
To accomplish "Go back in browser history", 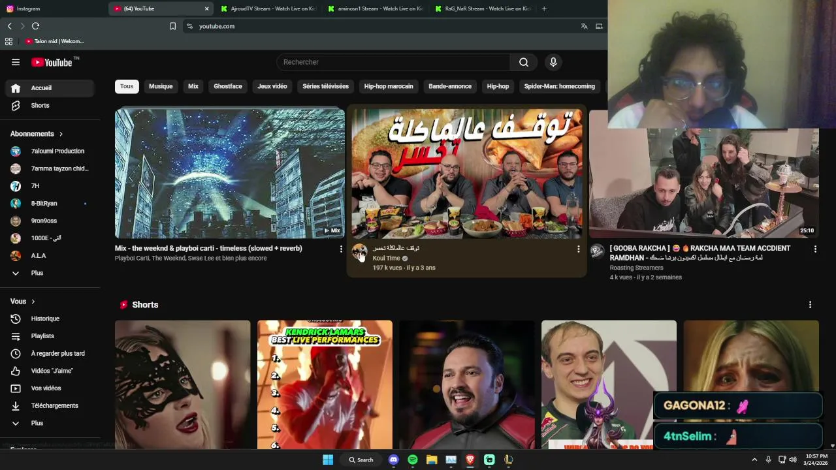I will coord(9,26).
